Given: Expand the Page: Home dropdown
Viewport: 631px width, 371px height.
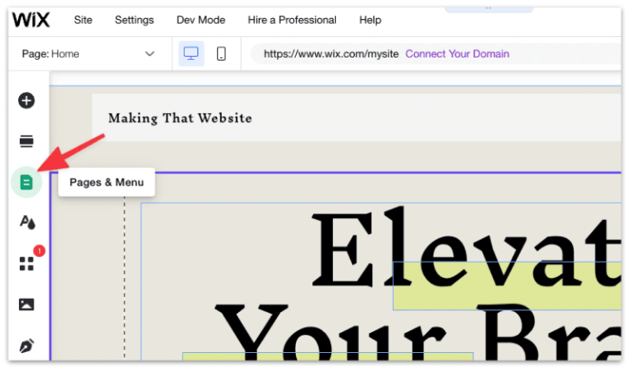Looking at the screenshot, I should (x=86, y=54).
